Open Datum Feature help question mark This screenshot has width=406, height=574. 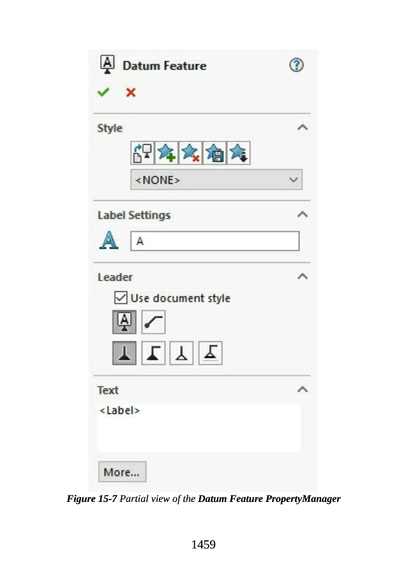tap(296, 65)
